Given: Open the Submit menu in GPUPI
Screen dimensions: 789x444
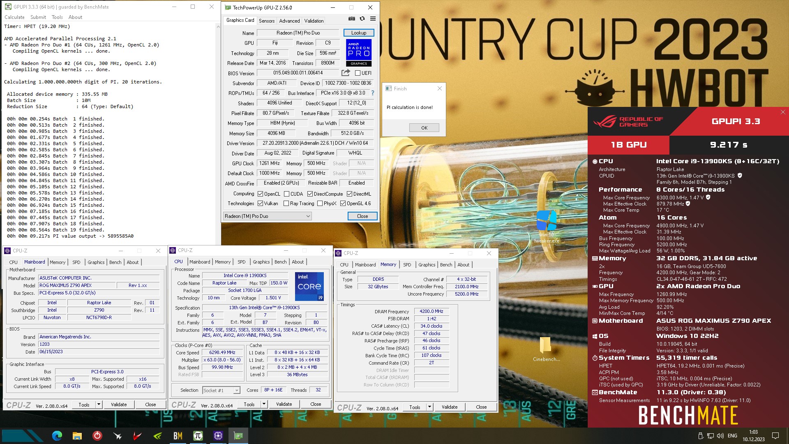Looking at the screenshot, I should point(38,17).
